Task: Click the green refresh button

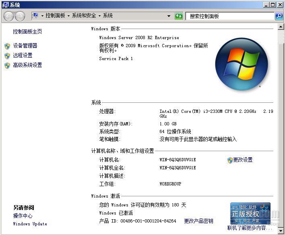Action: [179, 16]
